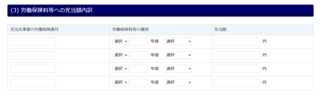Focus third row 年度 year input box
The height and width of the screenshot is (96, 321).
tap(139, 69)
